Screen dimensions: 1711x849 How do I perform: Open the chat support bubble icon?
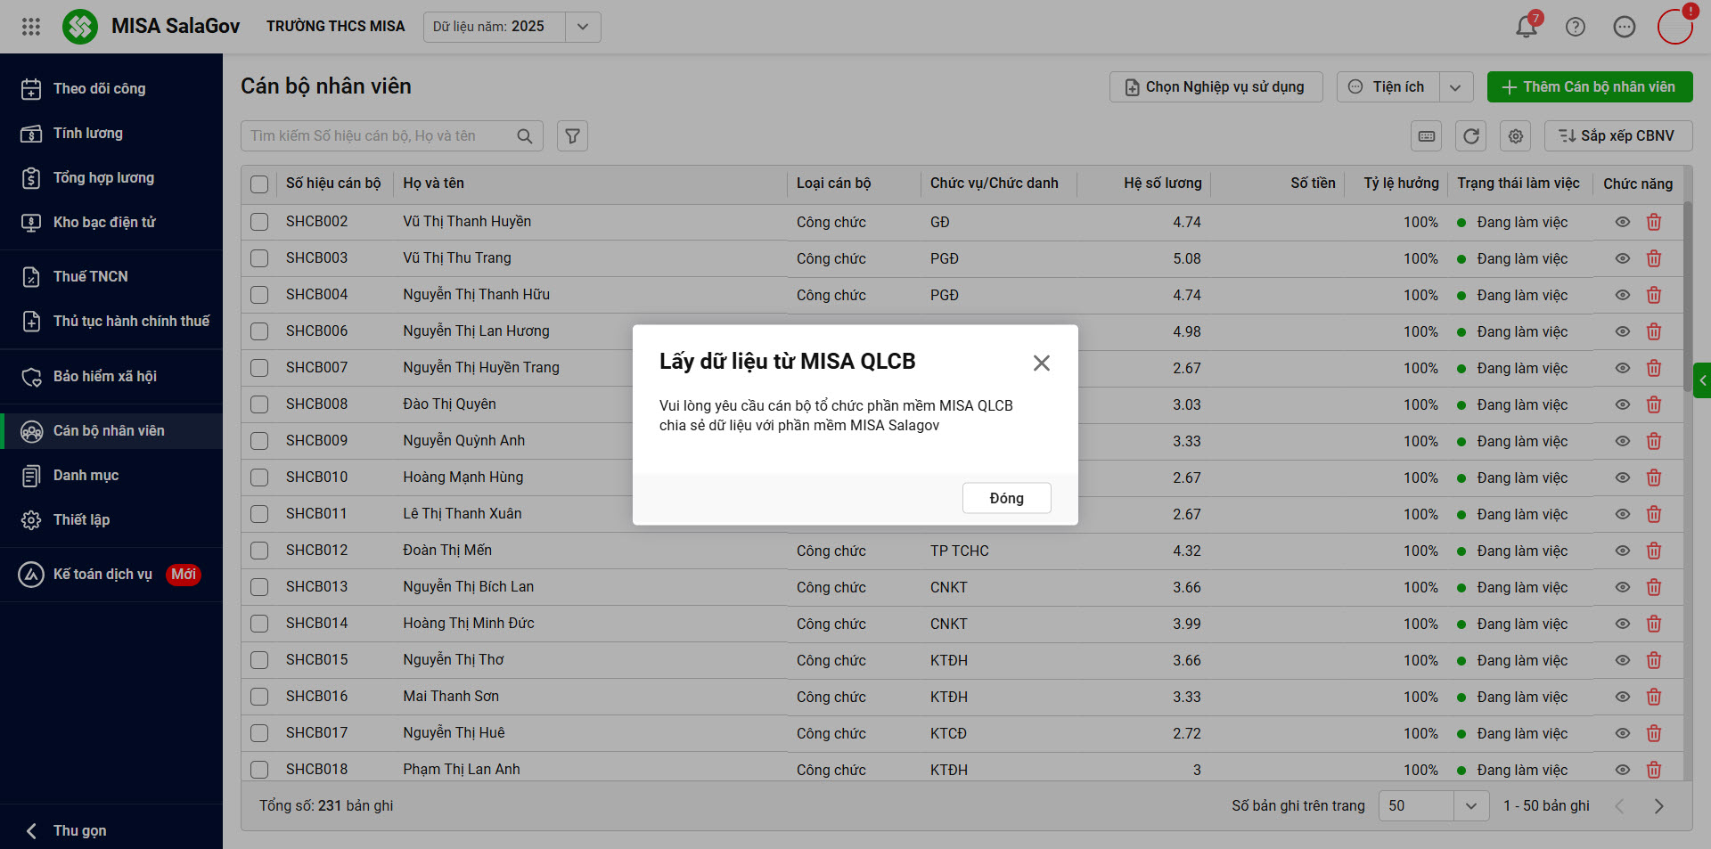1625,27
